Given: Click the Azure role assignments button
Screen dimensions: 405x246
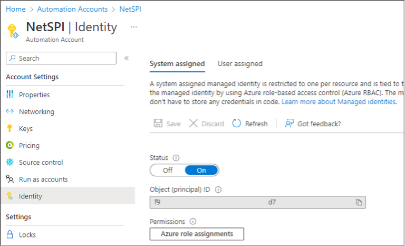Looking at the screenshot, I should pos(197,234).
